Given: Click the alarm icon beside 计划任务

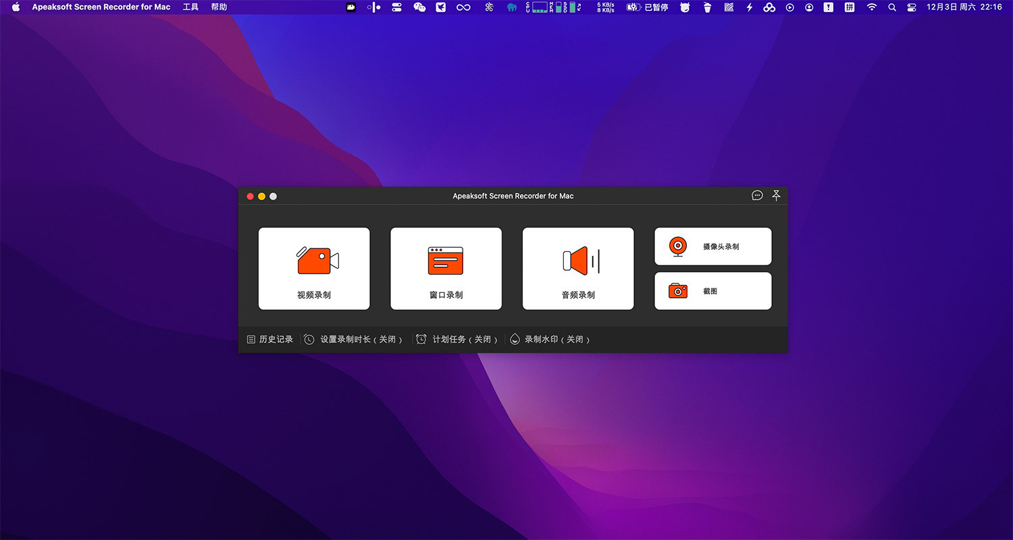Looking at the screenshot, I should click(421, 339).
